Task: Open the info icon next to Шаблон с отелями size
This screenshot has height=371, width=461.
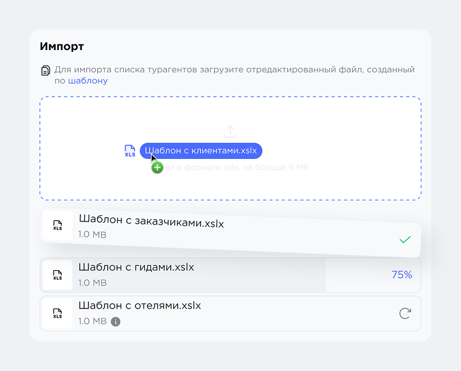Action: tap(116, 322)
